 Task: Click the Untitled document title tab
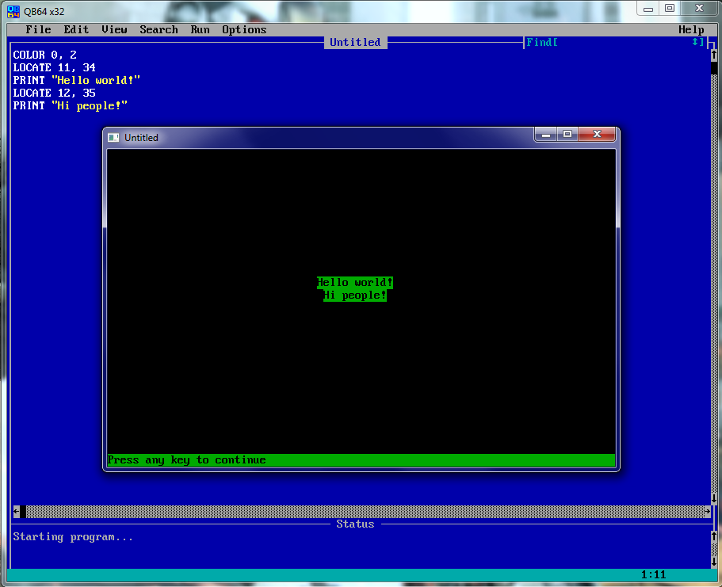coord(356,42)
